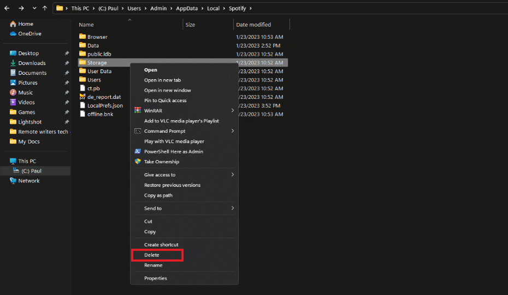This screenshot has height=295, width=508.
Task: Expand chevron after AppData in breadcrumb
Action: [x=203, y=8]
